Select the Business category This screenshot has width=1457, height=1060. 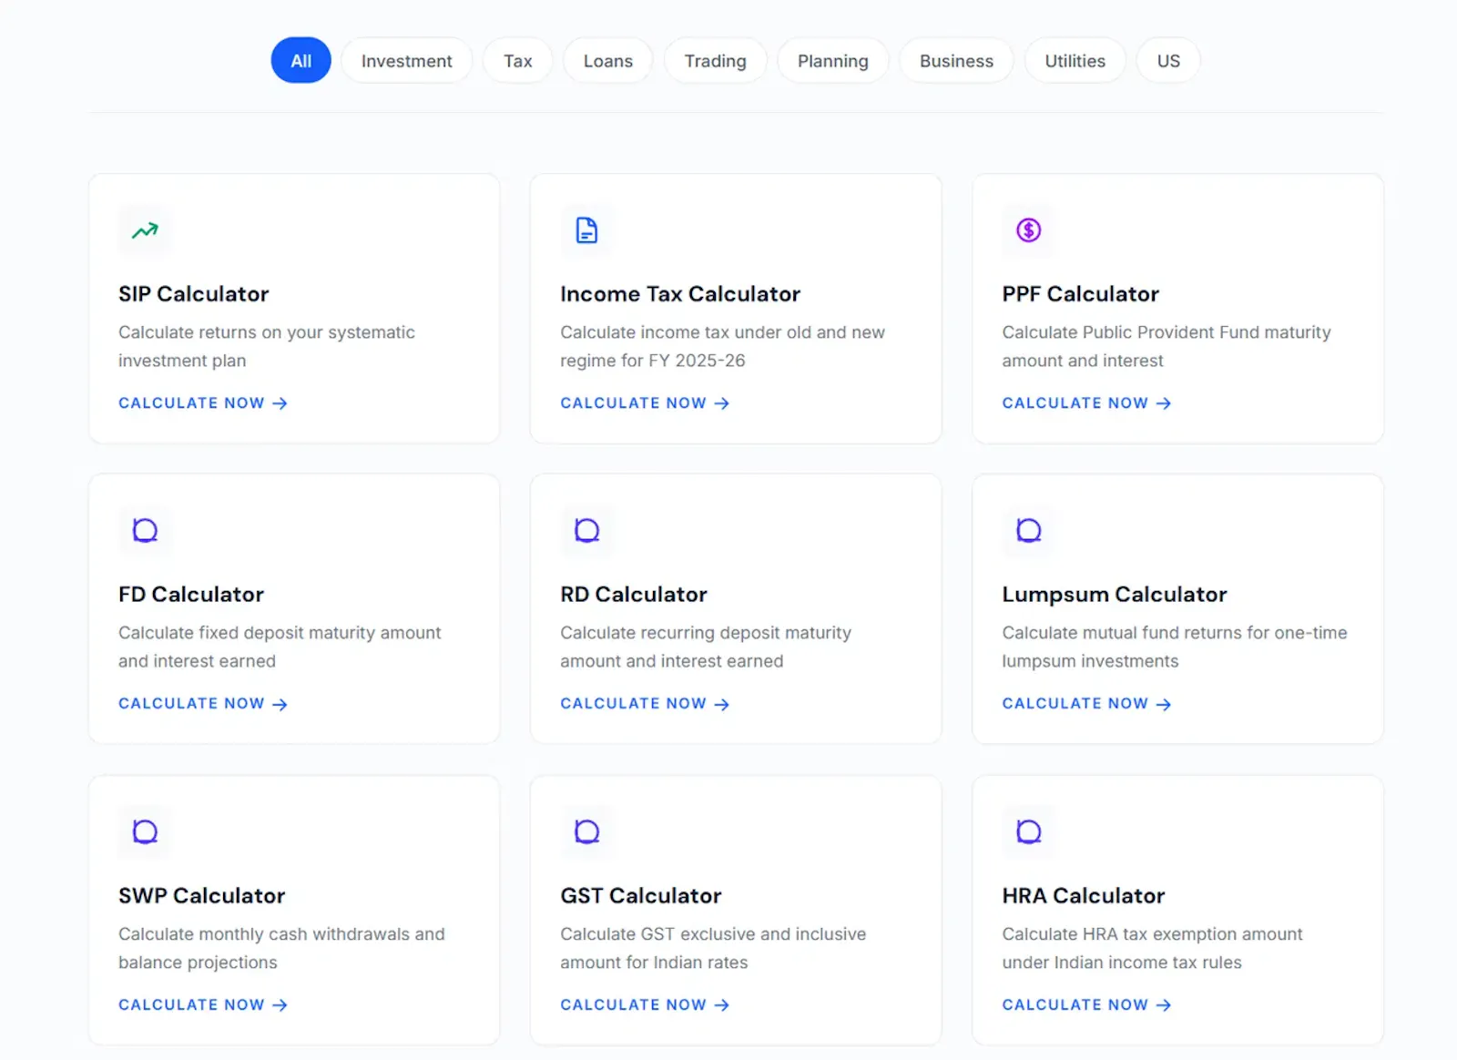[x=956, y=61]
